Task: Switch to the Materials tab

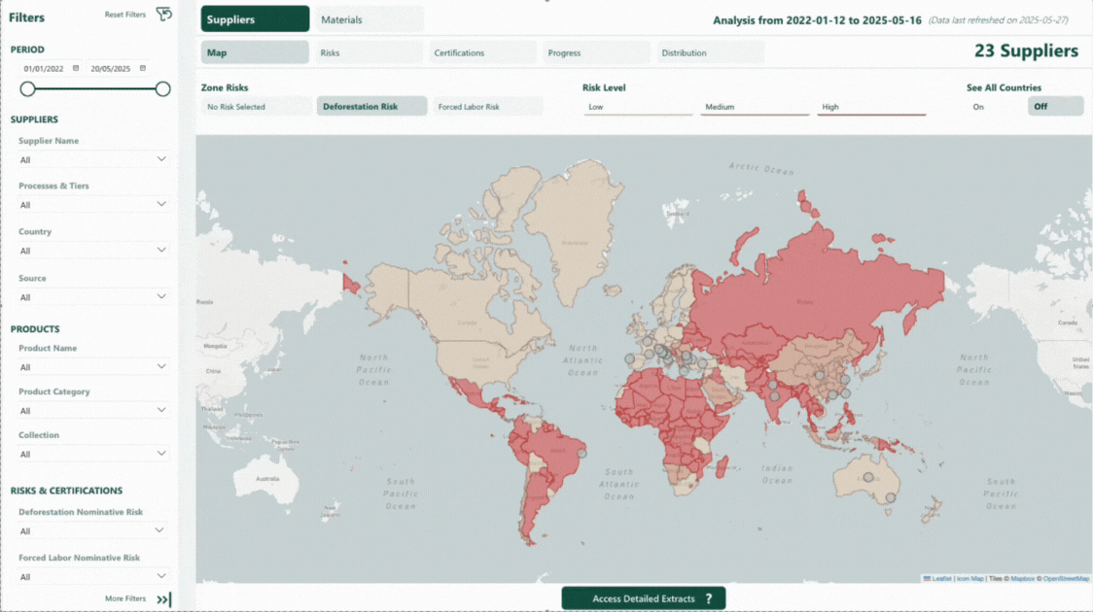Action: tap(370, 19)
